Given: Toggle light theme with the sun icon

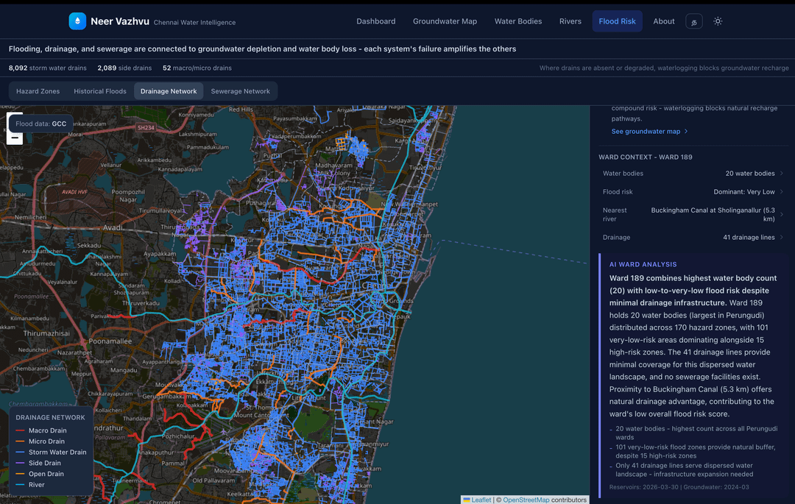Looking at the screenshot, I should pos(718,21).
